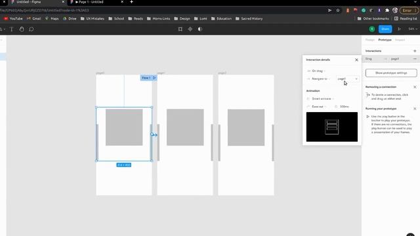Close the Page 1 - Untitled browser tab
420x236 pixels.
pyautogui.click(x=122, y=2)
